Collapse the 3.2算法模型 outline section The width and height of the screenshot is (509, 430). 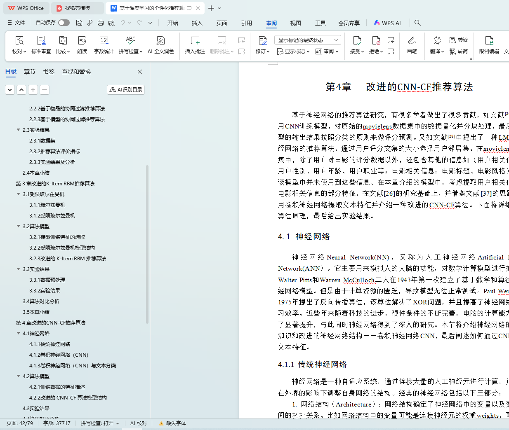click(18, 226)
